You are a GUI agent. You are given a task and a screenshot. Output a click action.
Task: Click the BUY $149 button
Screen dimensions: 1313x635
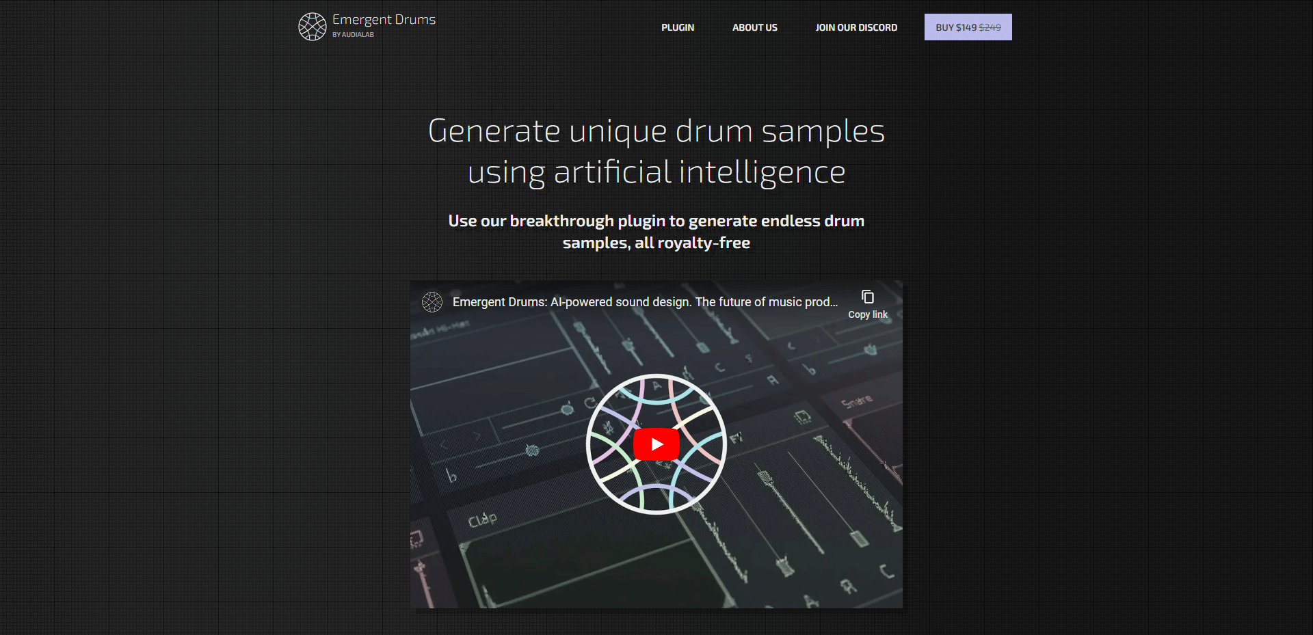(968, 27)
